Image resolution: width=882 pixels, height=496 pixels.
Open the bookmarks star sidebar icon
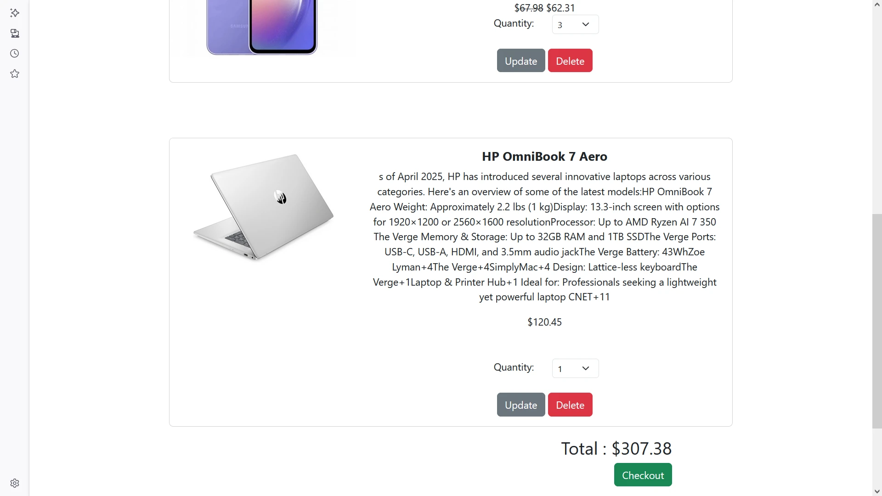[15, 73]
